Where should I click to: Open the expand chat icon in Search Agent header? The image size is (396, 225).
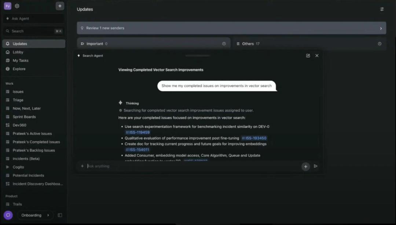(x=308, y=55)
